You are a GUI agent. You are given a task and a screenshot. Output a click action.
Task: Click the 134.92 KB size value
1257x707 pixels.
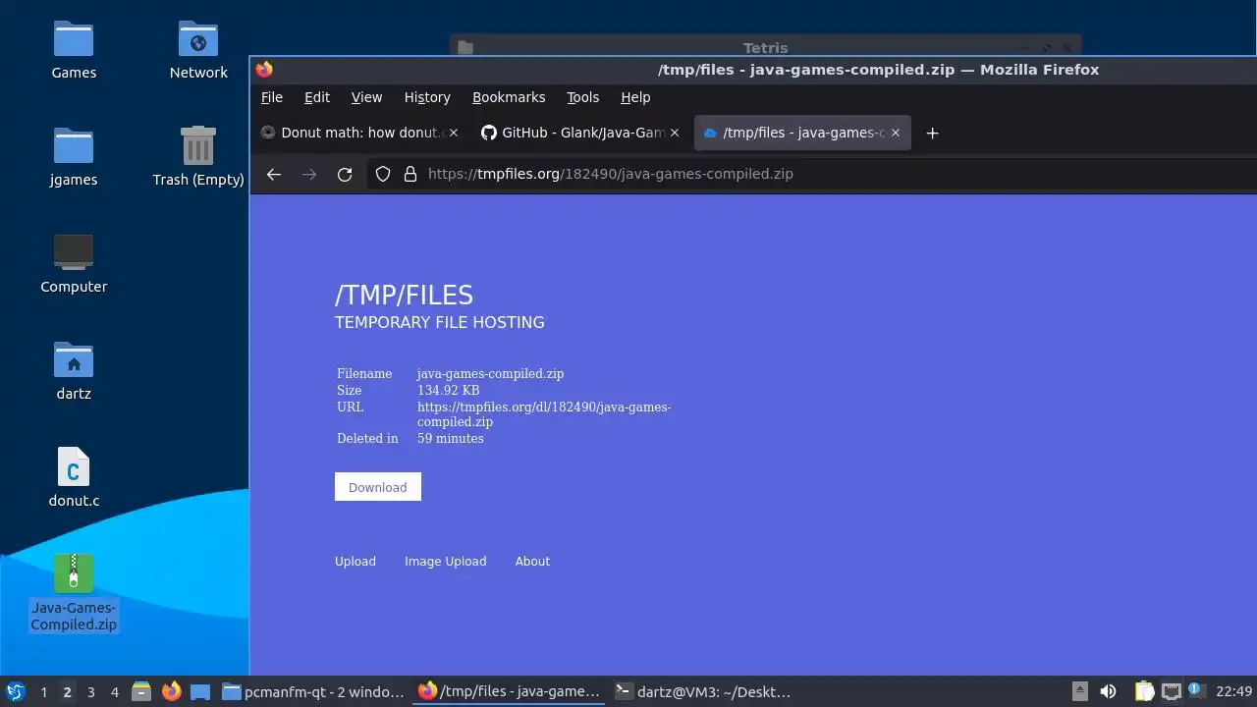[448, 390]
